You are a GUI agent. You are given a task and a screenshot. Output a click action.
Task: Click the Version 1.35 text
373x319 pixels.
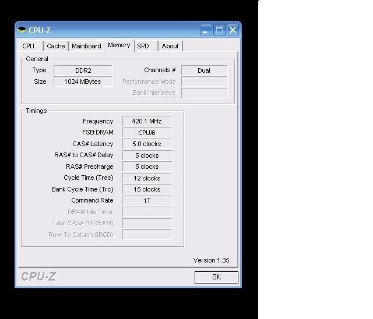[211, 260]
